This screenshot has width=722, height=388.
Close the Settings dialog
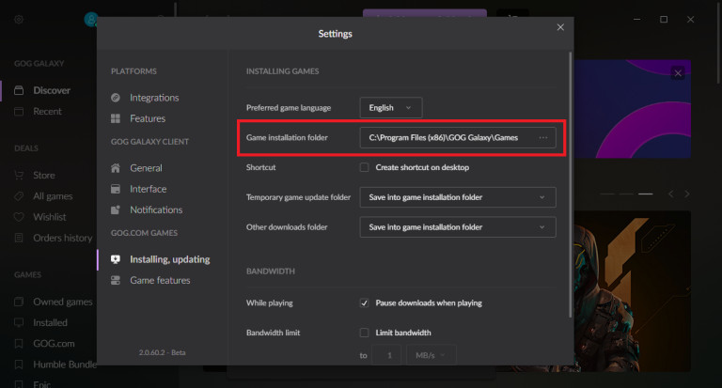560,27
